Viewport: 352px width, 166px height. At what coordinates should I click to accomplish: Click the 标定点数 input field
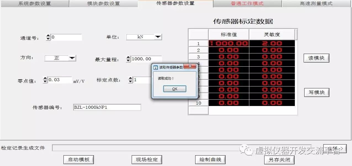[142, 80]
